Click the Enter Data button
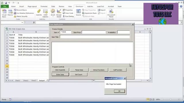The height and width of the screenshot is (103, 184). 60,74
